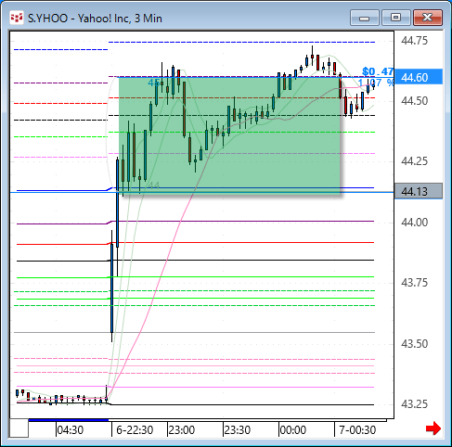The height and width of the screenshot is (447, 452).
Task: Minimize the S.YHOO chart window
Action: tap(365, 18)
